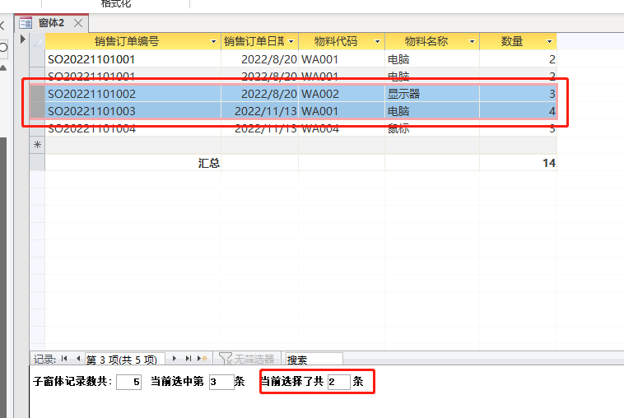624x418 pixels.
Task: Open 销售订单编号 column filter dropdown
Action: [213, 41]
